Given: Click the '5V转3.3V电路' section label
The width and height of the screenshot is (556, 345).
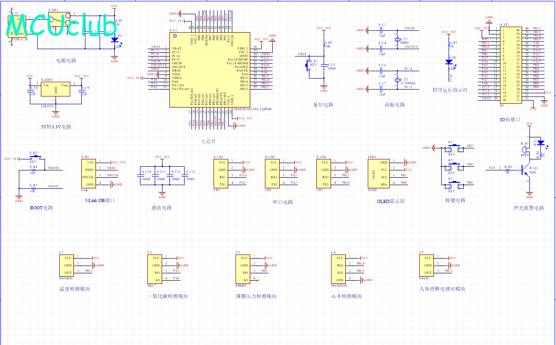Looking at the screenshot, I should click(x=56, y=127).
